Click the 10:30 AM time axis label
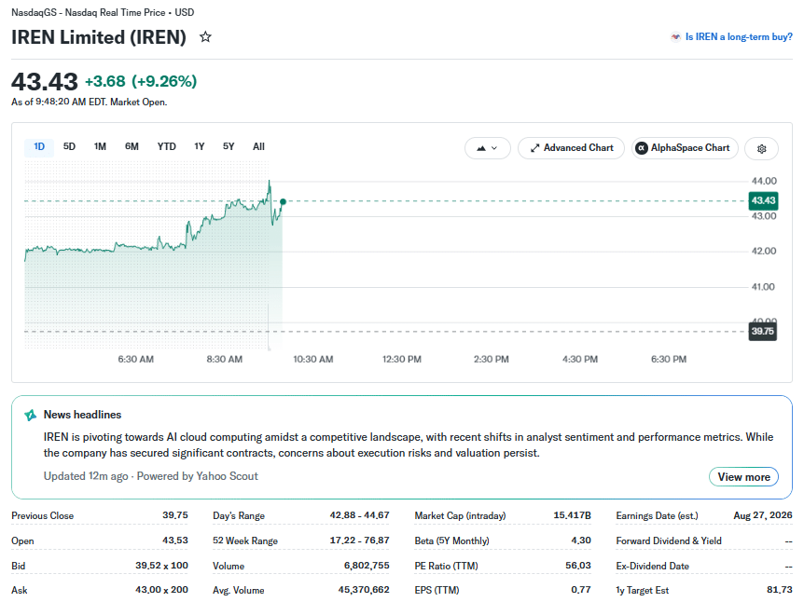The height and width of the screenshot is (602, 804). 313,360
